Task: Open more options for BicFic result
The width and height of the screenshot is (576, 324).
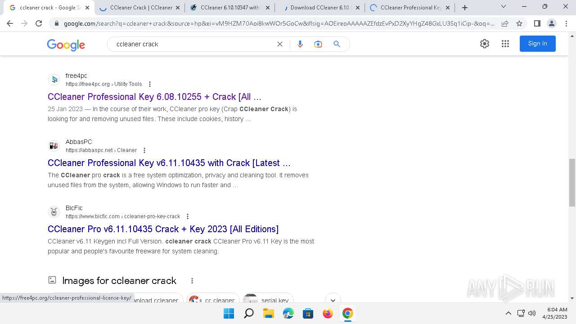Action: [x=188, y=216]
